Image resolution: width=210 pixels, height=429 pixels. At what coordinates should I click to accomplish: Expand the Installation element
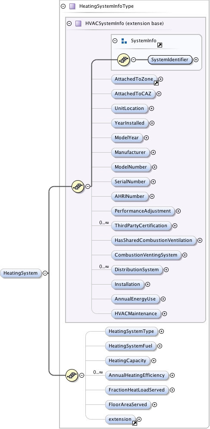[x=147, y=284]
